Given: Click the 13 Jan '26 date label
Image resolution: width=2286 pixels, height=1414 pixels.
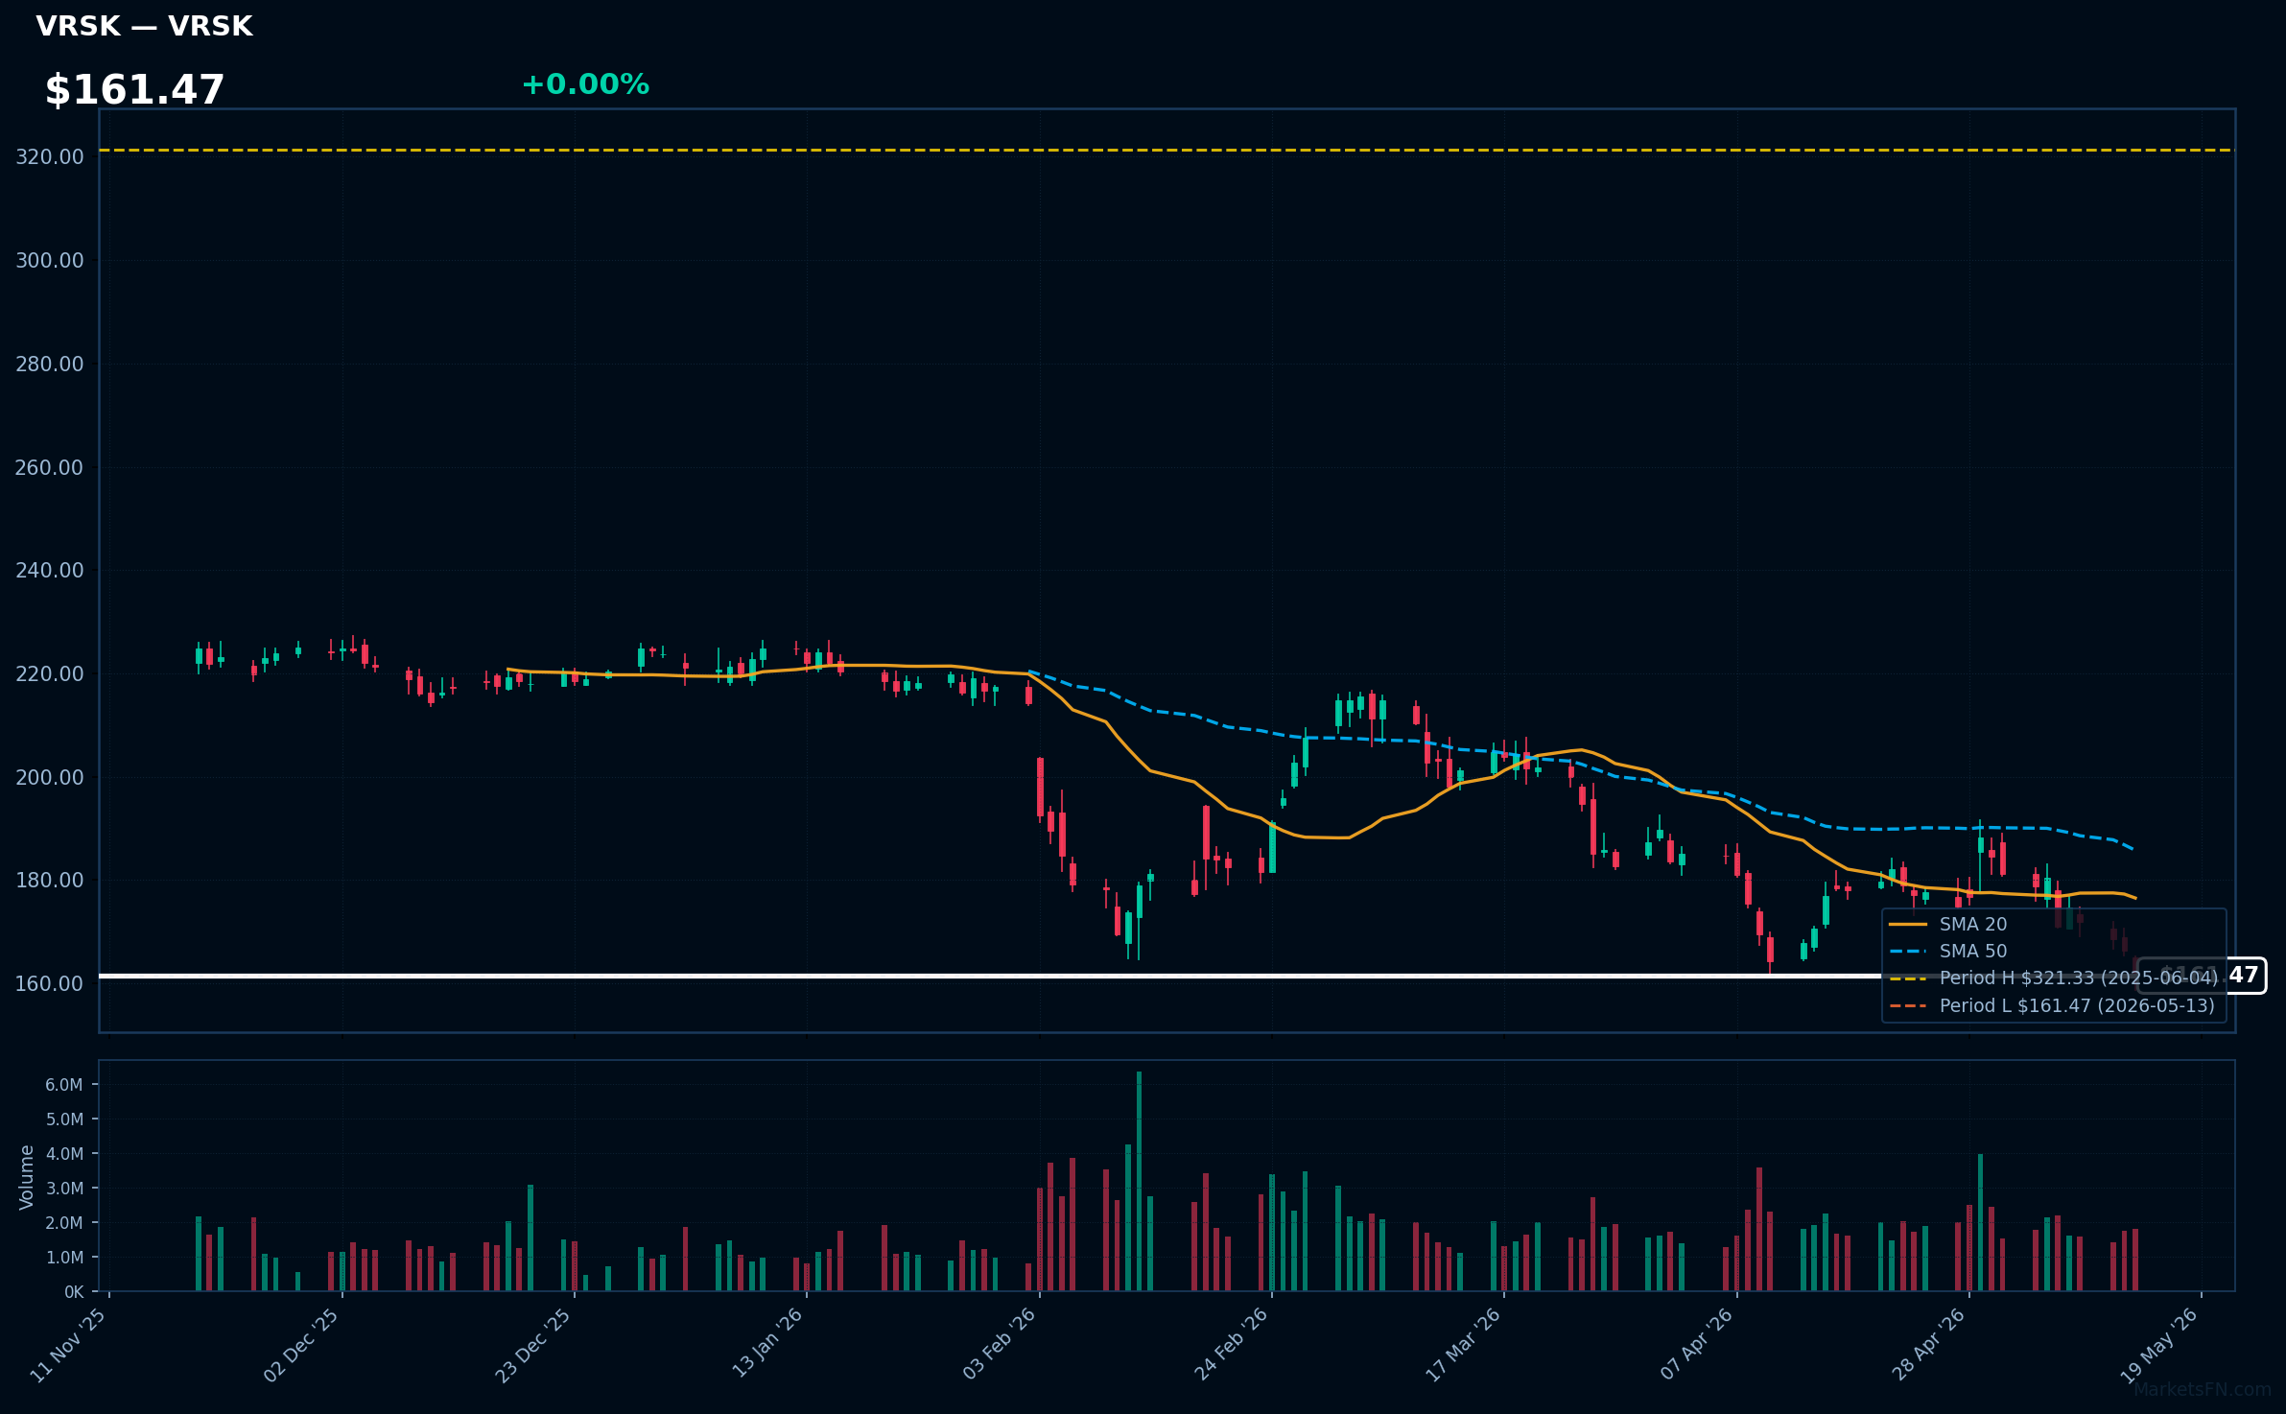Looking at the screenshot, I should click(x=766, y=1345).
